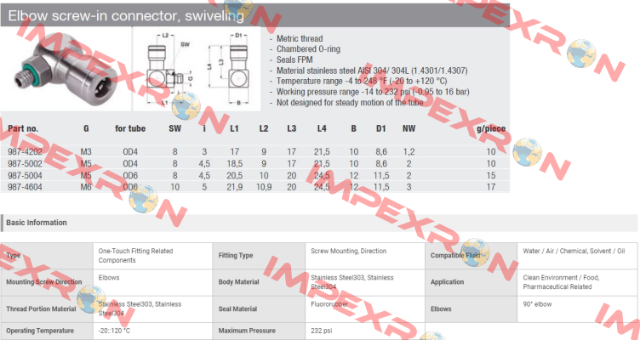Select part number 987-4202
This screenshot has height=340, width=640.
pyautogui.click(x=25, y=151)
